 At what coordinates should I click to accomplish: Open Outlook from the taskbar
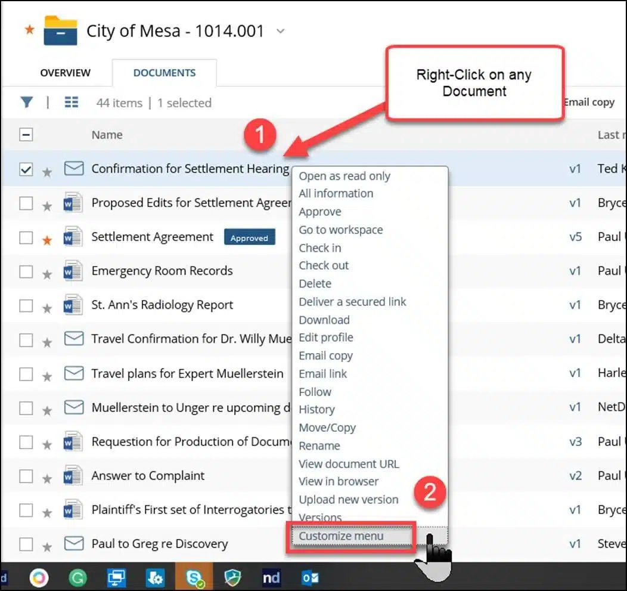(310, 578)
